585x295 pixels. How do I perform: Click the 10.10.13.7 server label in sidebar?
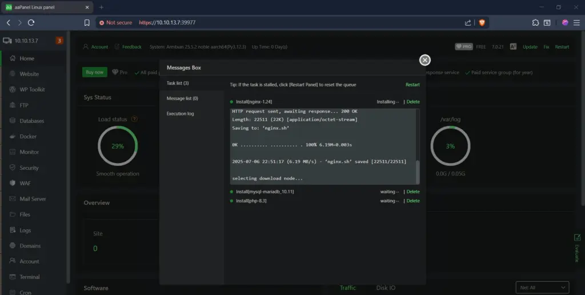[x=26, y=41]
